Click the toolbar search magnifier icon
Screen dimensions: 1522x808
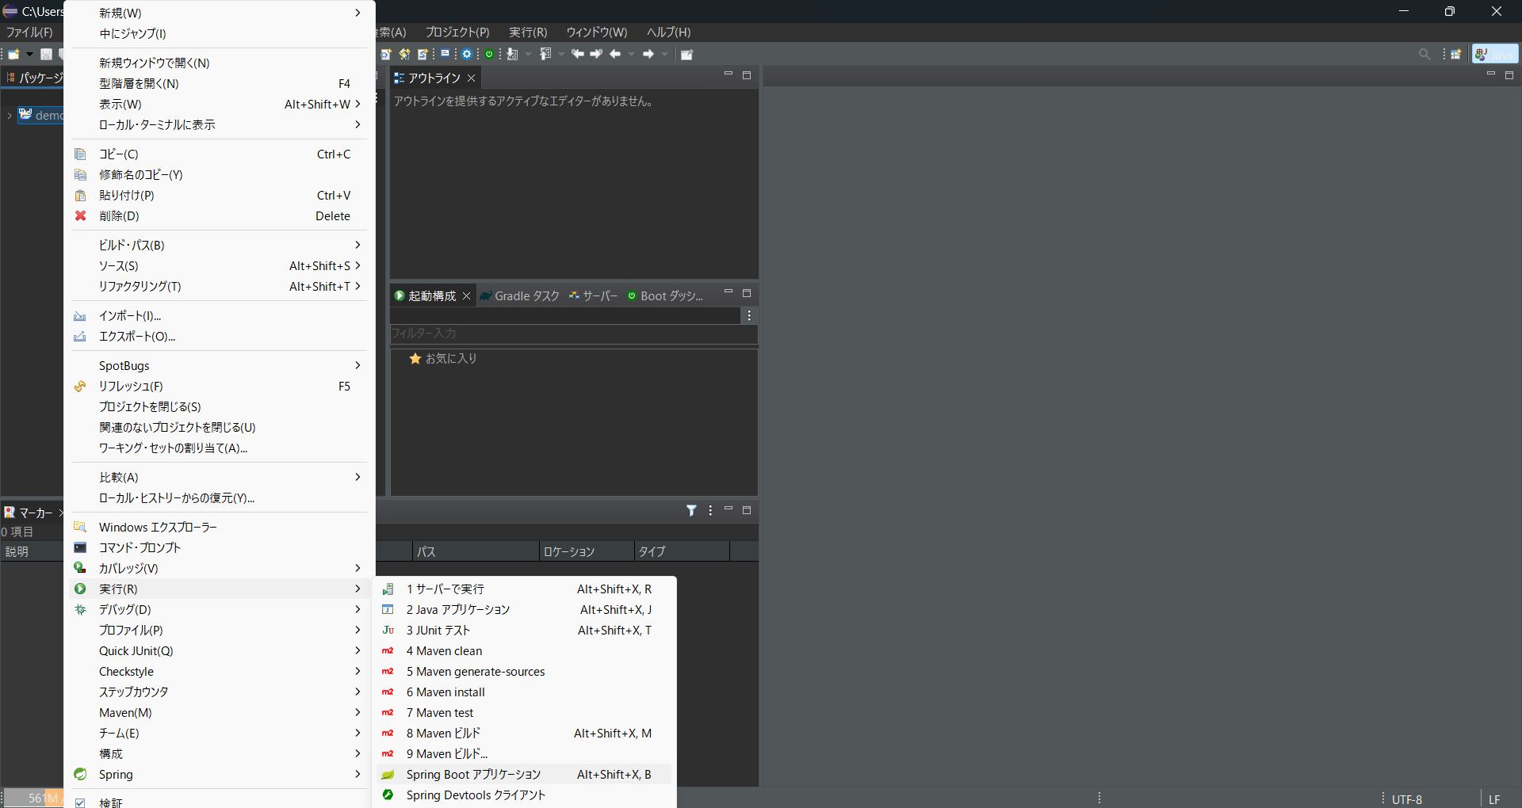click(1424, 54)
